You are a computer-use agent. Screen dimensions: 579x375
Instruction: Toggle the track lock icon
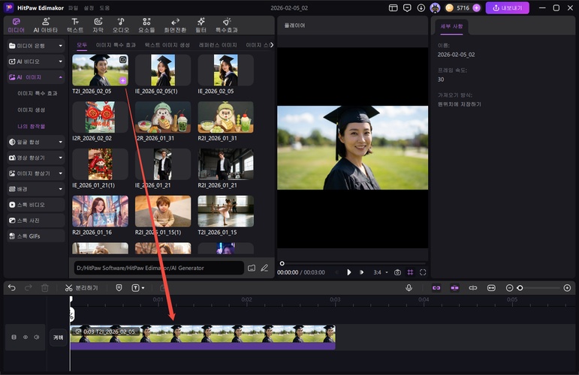[14, 337]
